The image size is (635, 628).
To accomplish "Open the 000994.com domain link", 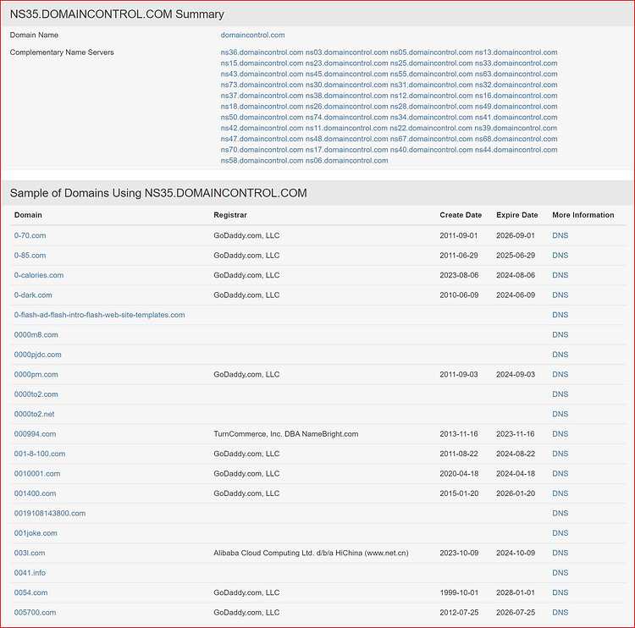I will coord(36,434).
